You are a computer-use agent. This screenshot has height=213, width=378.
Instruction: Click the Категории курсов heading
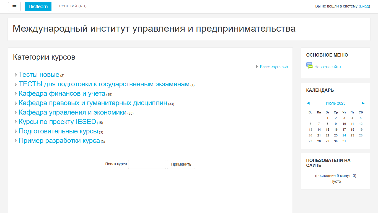point(44,57)
